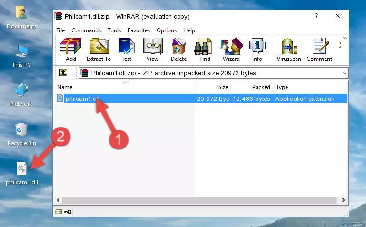Click the question mark help button

(x=317, y=16)
